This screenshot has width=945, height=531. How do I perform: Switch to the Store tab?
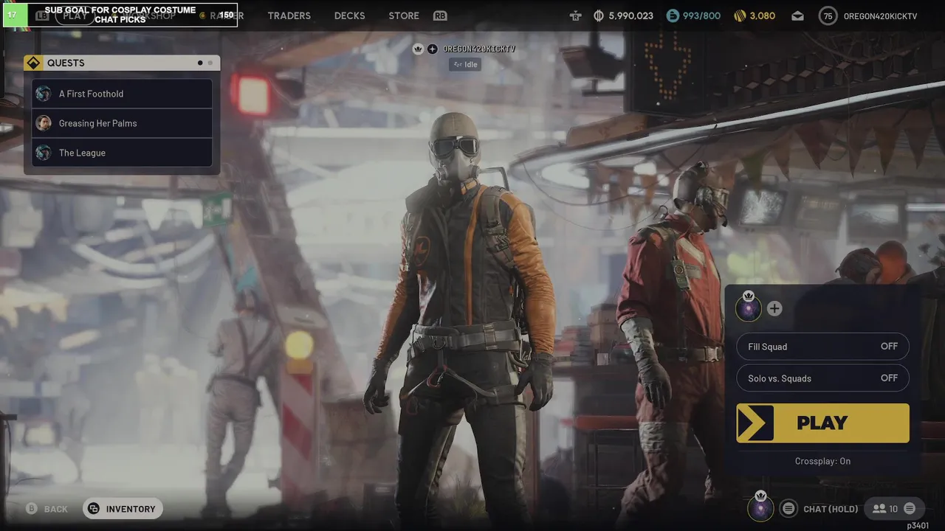[404, 15]
